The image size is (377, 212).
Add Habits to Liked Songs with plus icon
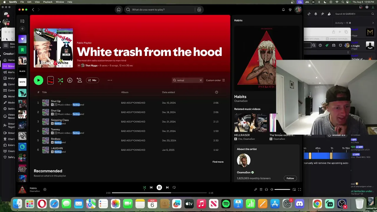click(45, 190)
